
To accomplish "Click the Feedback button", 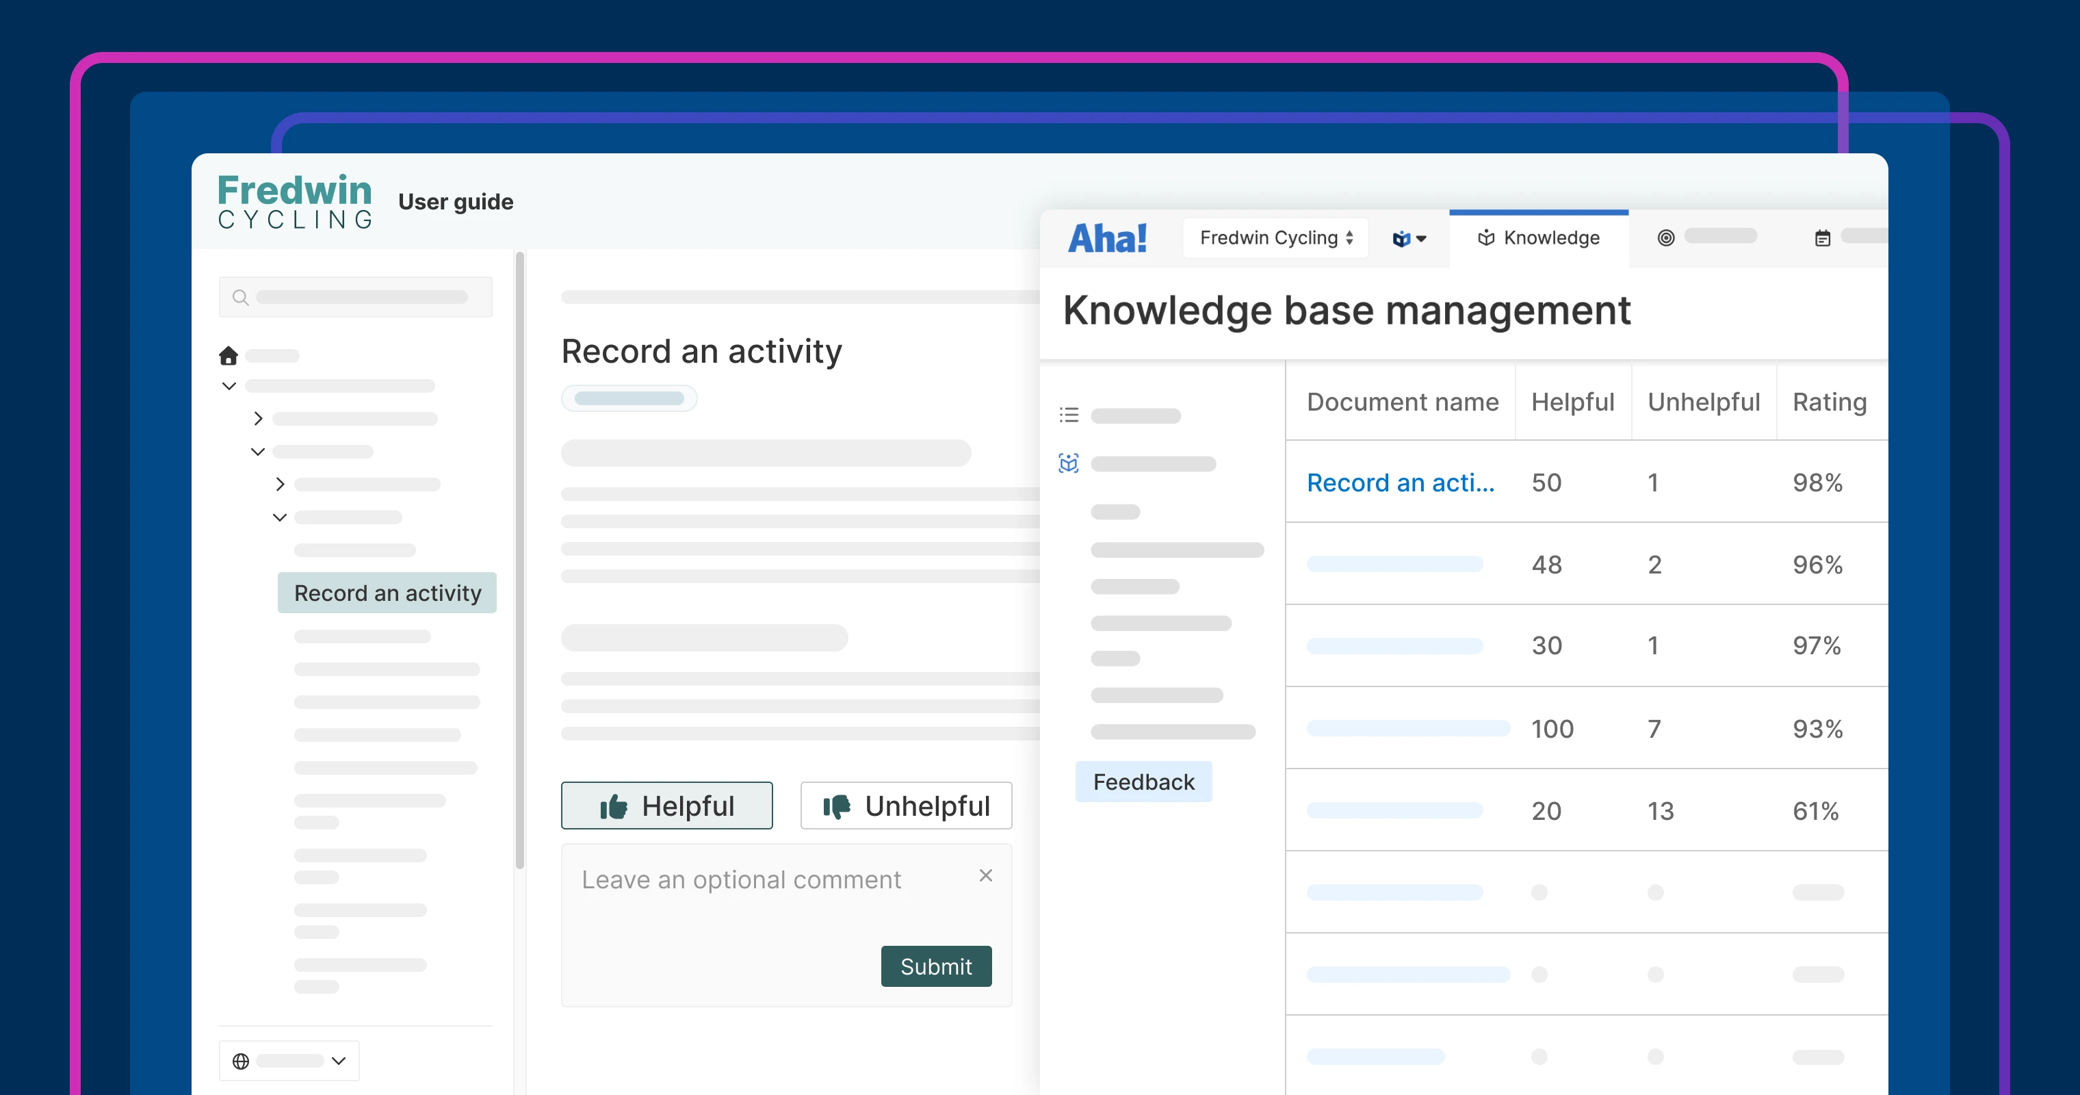I will 1143,781.
